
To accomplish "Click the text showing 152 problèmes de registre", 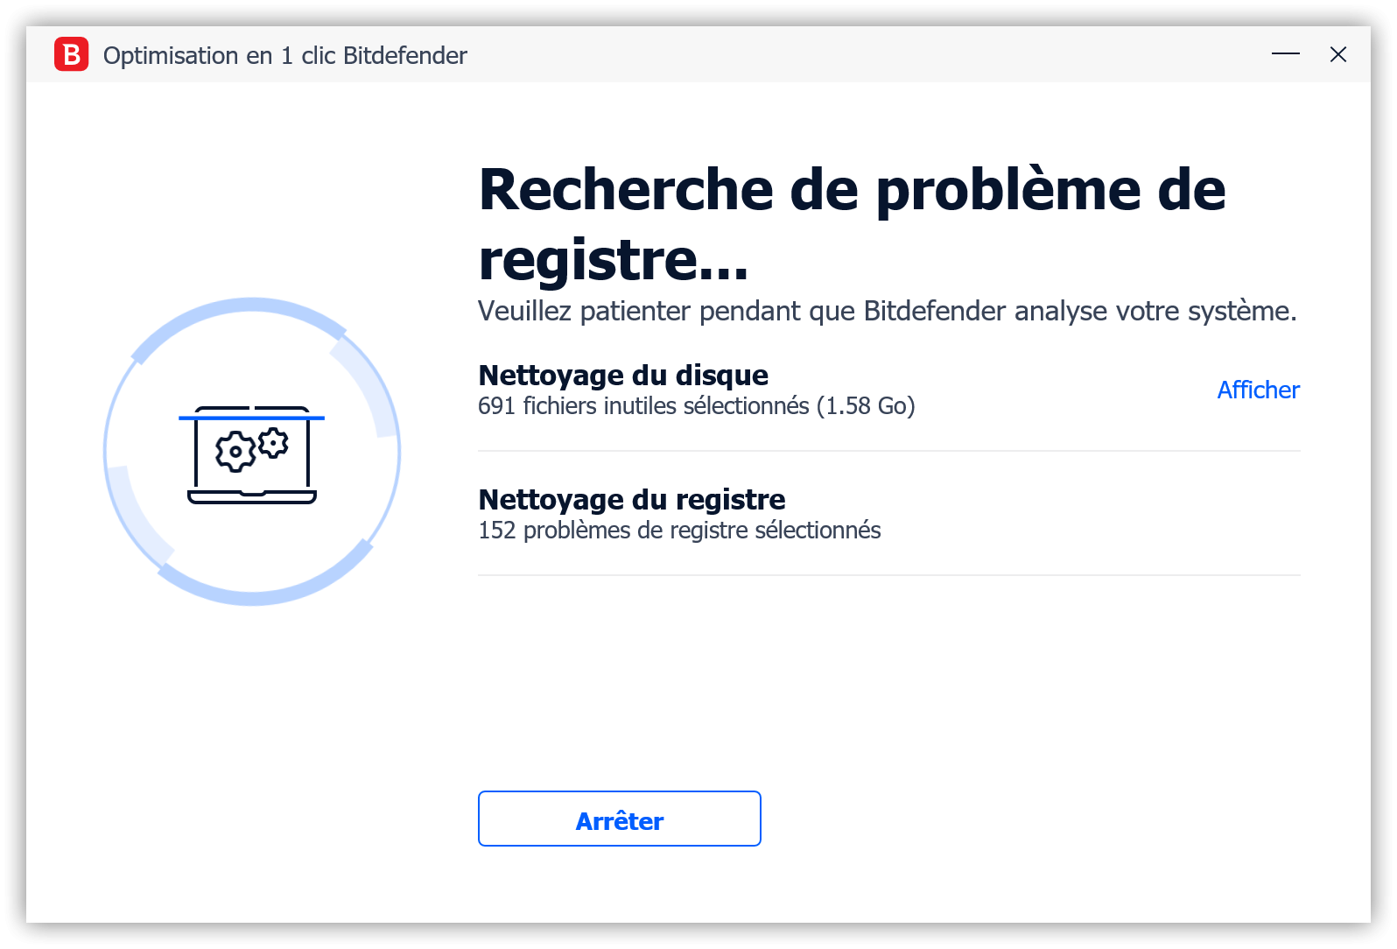I will (679, 530).
